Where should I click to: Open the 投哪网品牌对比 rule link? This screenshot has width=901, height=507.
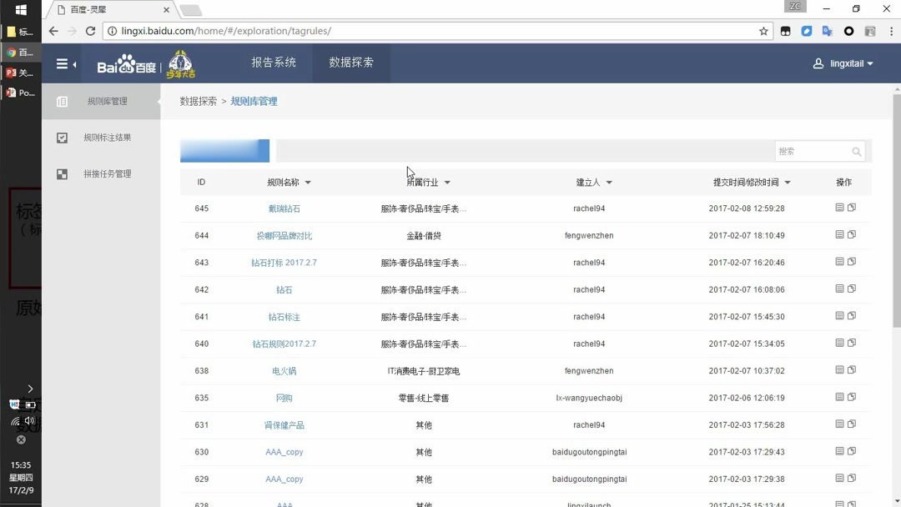pos(284,235)
